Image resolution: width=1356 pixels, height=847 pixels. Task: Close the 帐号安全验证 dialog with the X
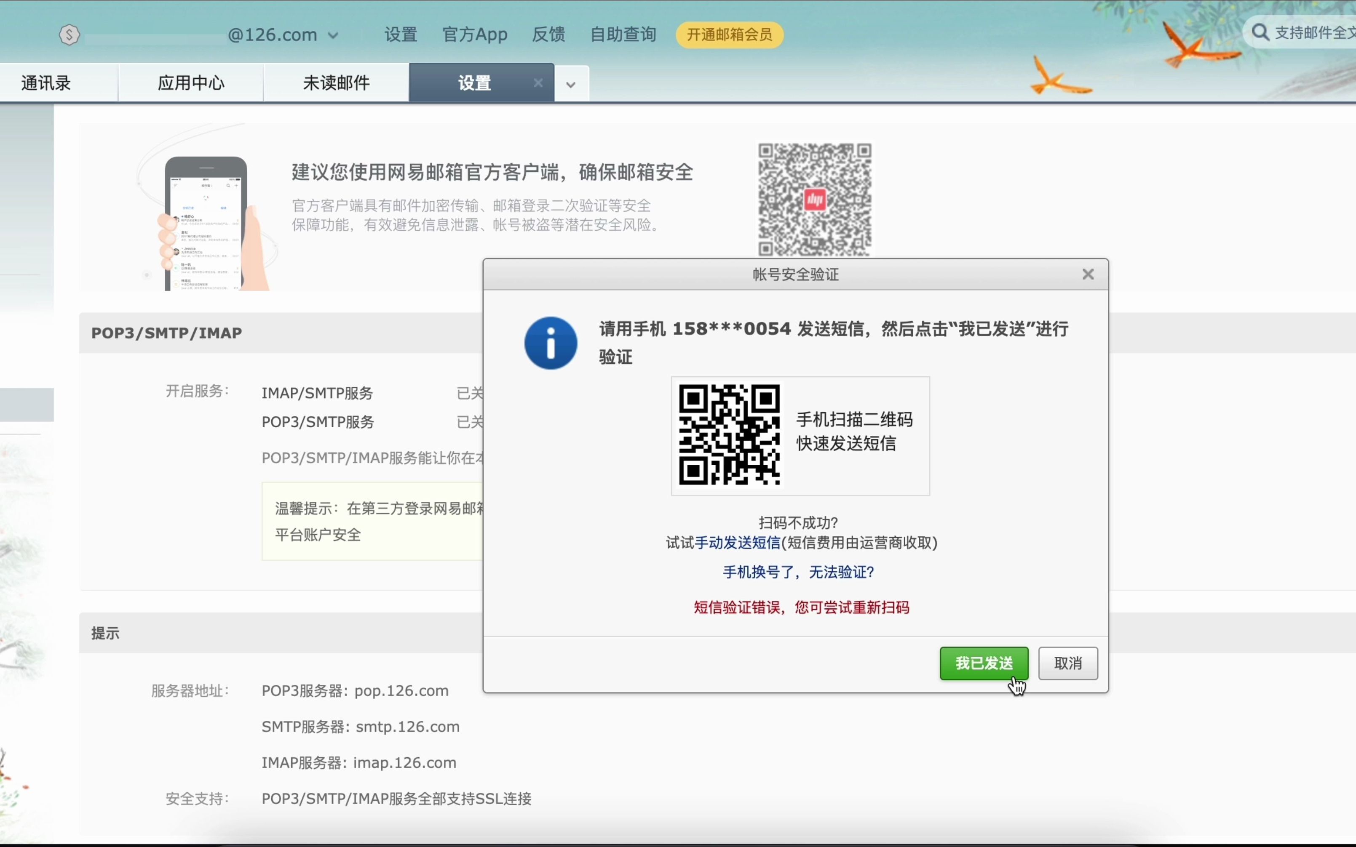[x=1088, y=274]
